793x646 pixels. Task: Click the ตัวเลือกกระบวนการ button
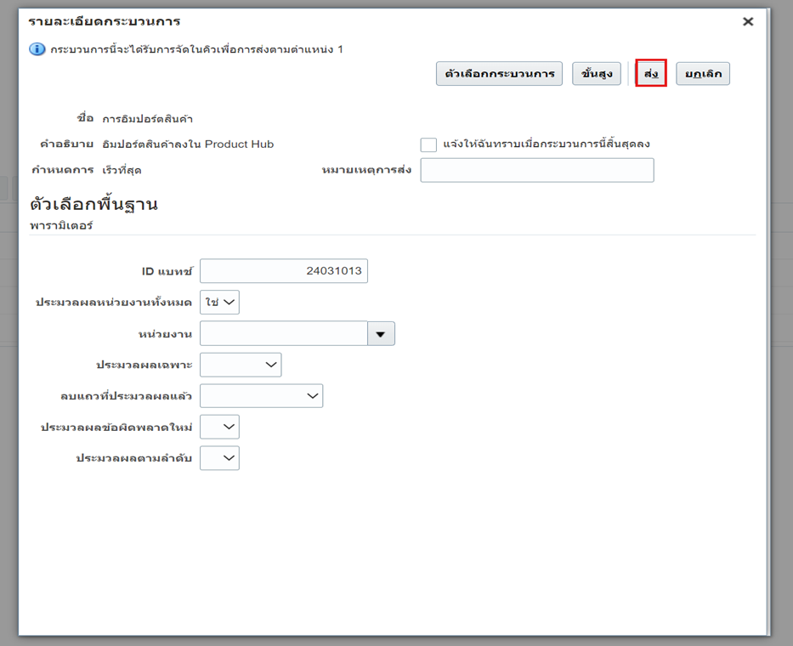(x=499, y=74)
